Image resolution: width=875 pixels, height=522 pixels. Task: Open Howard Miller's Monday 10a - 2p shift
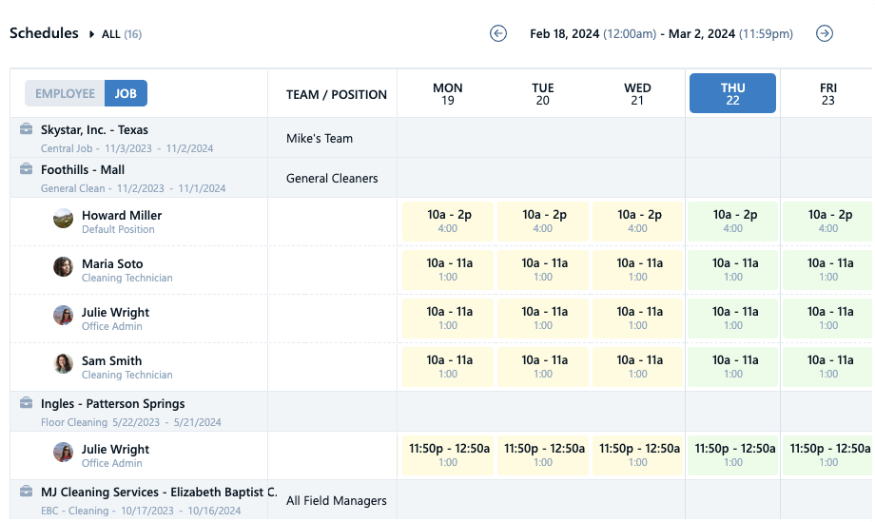[x=448, y=221]
